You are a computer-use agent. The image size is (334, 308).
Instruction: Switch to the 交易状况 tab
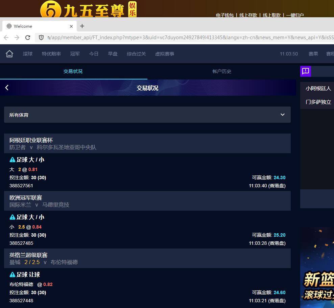point(73,71)
